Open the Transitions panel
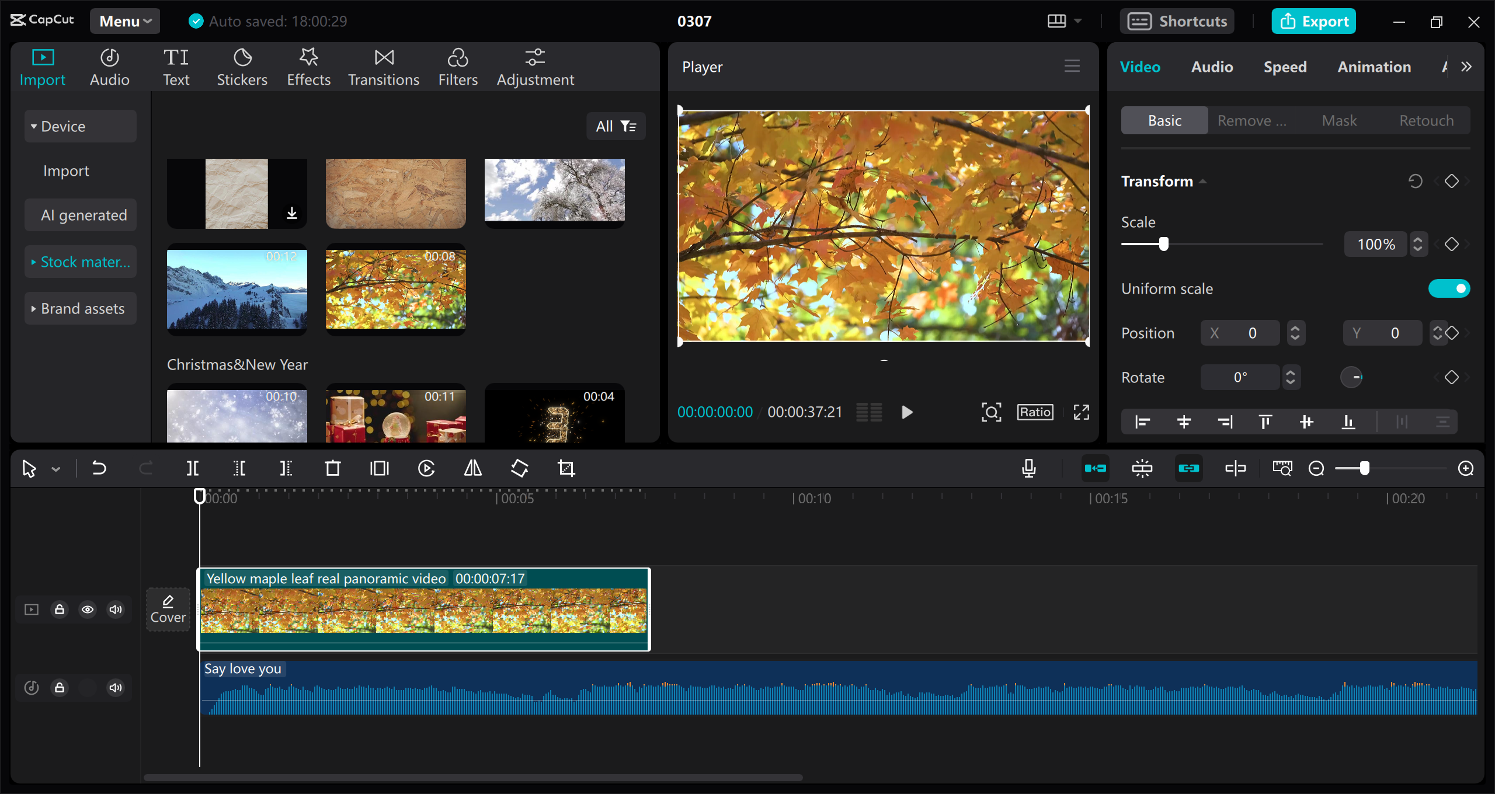The image size is (1495, 794). (383, 66)
